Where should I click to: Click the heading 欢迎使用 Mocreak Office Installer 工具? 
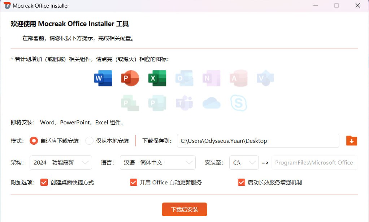click(x=70, y=24)
